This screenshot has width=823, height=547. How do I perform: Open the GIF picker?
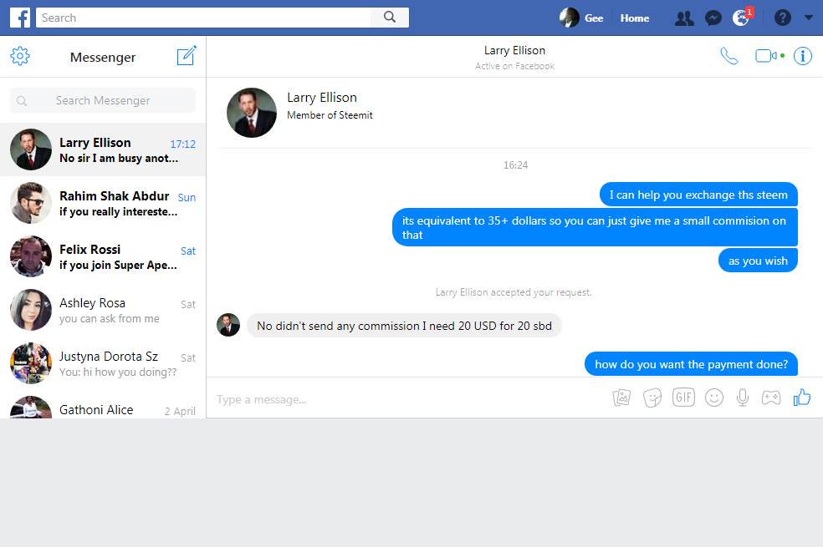[683, 398]
